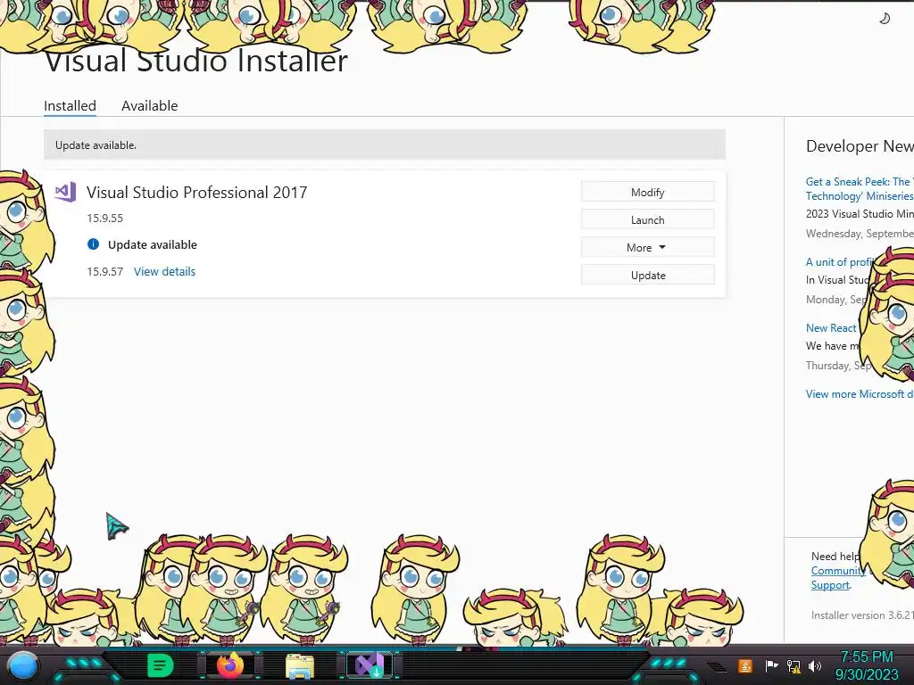
Task: Open the Windows Start orb
Action: [x=23, y=666]
